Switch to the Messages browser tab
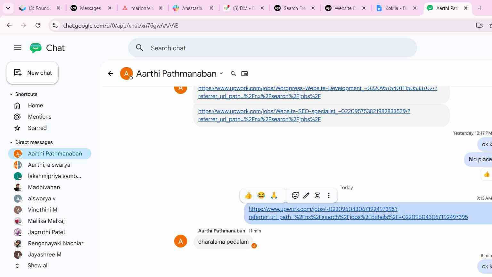This screenshot has height=277, width=492. point(91,8)
